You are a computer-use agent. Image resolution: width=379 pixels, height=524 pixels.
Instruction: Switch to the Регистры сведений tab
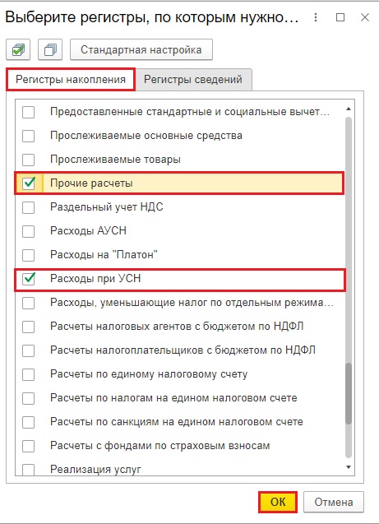pos(193,80)
